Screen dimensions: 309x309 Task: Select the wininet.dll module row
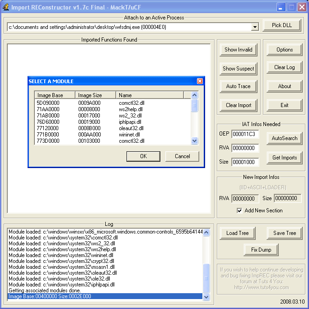(129, 135)
